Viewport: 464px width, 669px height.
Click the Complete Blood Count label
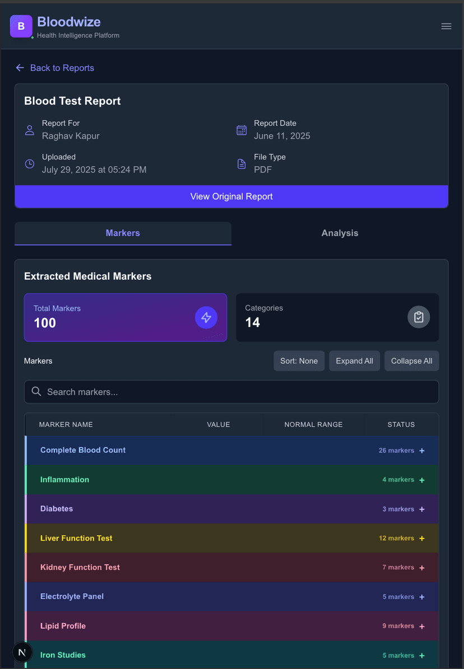83,450
